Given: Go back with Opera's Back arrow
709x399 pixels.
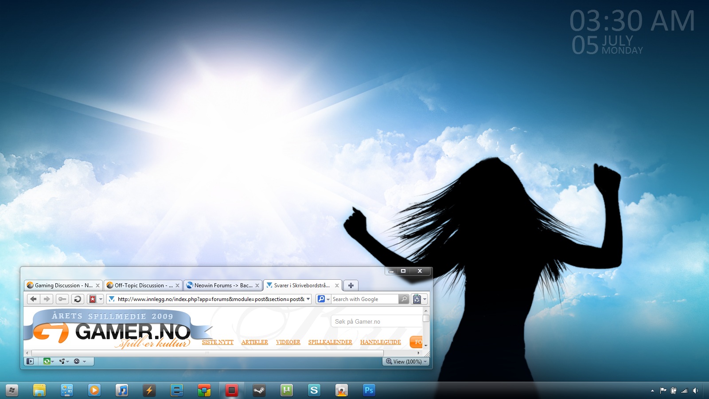Looking at the screenshot, I should click(x=33, y=299).
